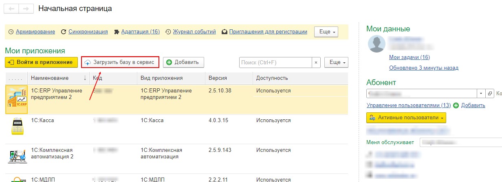Open Приглашения для регистрации link
This screenshot has width=502, height=182.
pyautogui.click(x=268, y=31)
